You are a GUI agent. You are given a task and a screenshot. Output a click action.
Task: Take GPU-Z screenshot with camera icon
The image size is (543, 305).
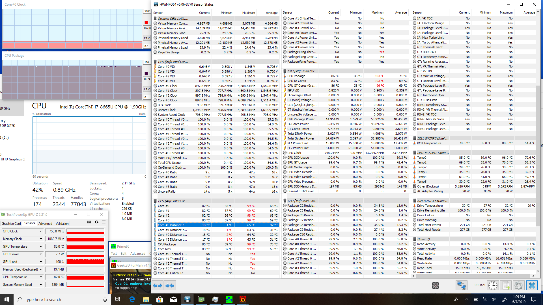89,222
